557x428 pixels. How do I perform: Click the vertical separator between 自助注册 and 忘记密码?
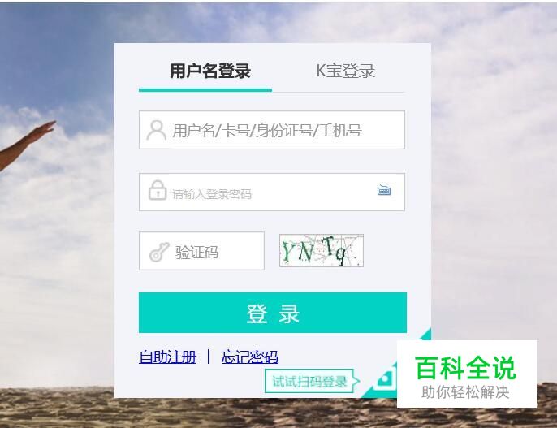coord(208,357)
